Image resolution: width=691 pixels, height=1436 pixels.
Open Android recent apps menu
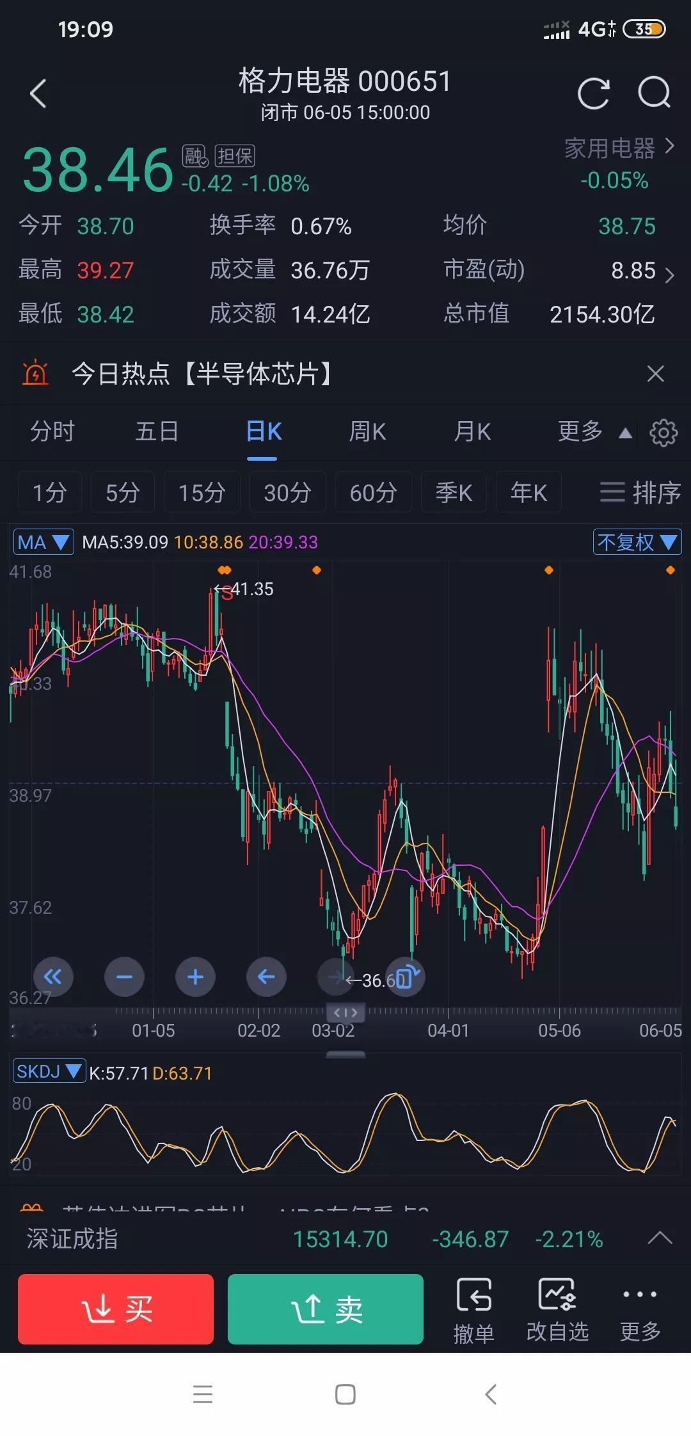tap(203, 1394)
